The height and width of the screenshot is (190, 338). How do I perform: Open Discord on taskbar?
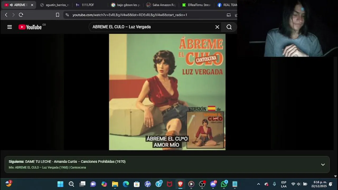click(x=213, y=184)
